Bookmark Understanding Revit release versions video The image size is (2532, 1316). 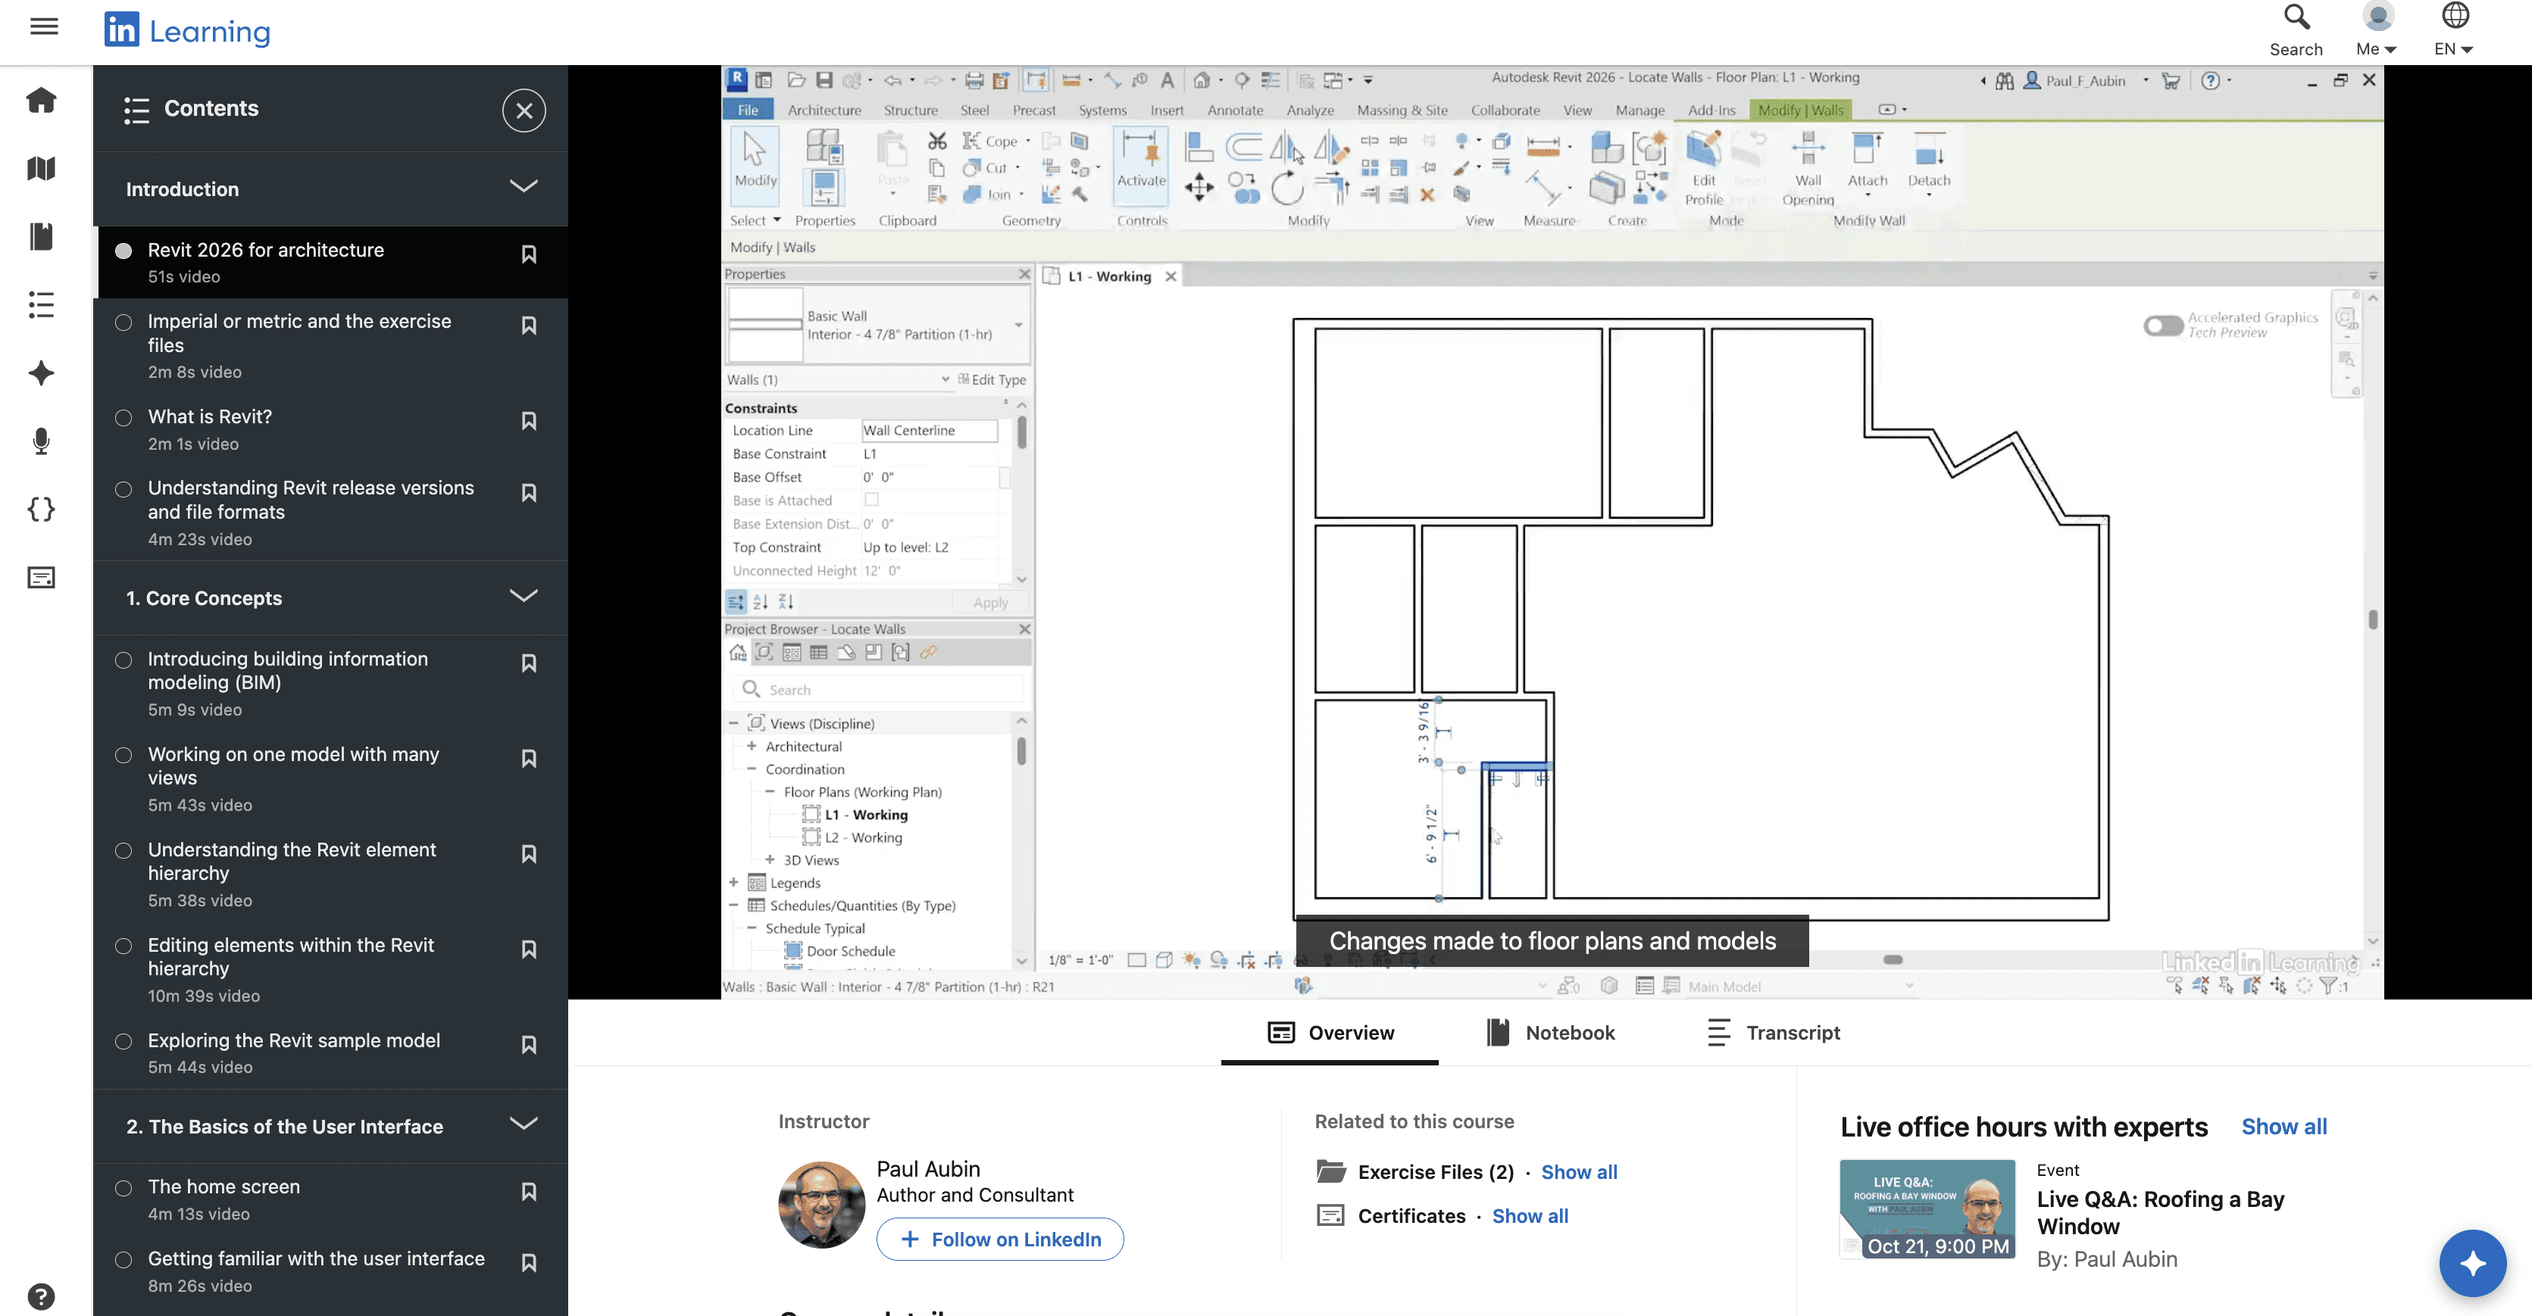[x=529, y=492]
